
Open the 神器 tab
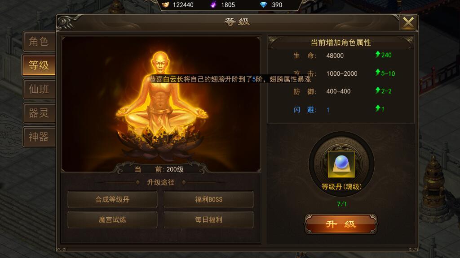39,137
